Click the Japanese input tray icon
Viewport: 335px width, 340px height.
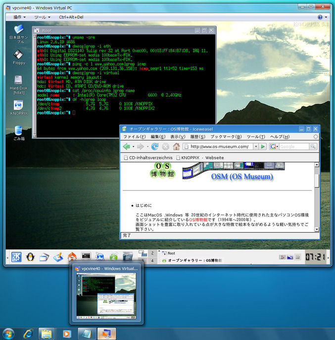point(283,257)
